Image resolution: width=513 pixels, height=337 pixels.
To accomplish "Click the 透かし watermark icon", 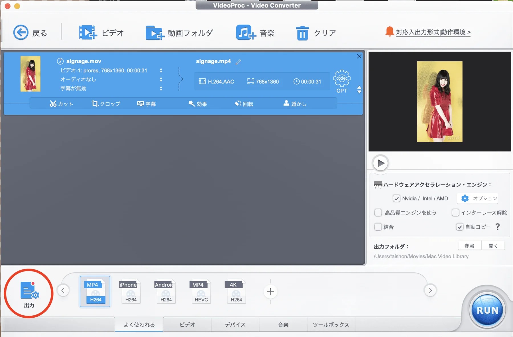I will [295, 103].
